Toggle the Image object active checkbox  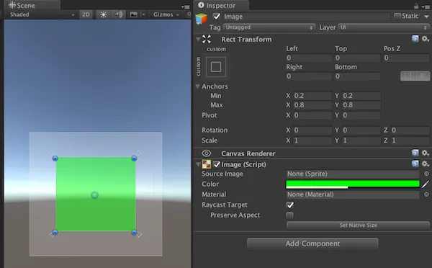click(x=217, y=17)
